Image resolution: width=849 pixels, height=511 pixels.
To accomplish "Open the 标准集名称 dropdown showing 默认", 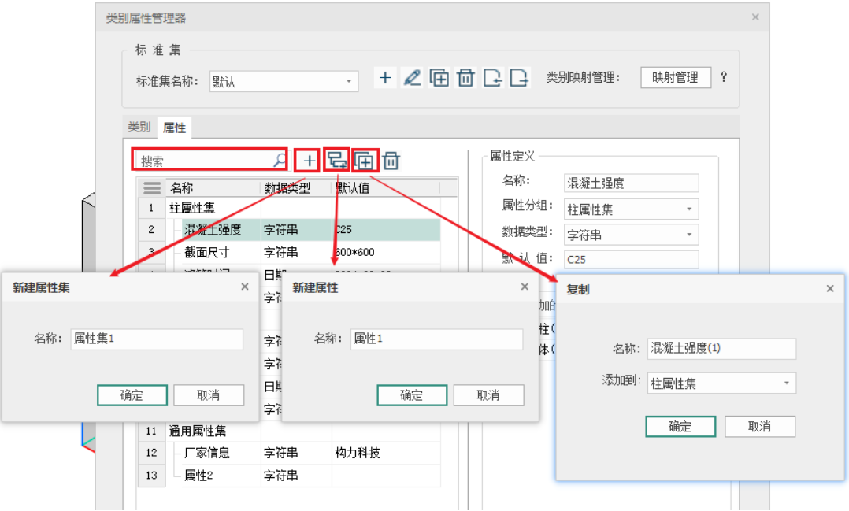I will 284,81.
